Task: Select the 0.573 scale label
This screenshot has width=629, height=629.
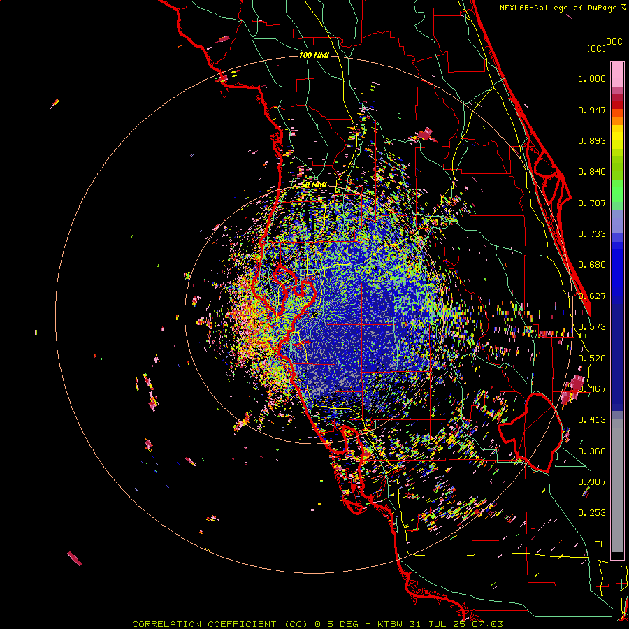Action: (592, 327)
